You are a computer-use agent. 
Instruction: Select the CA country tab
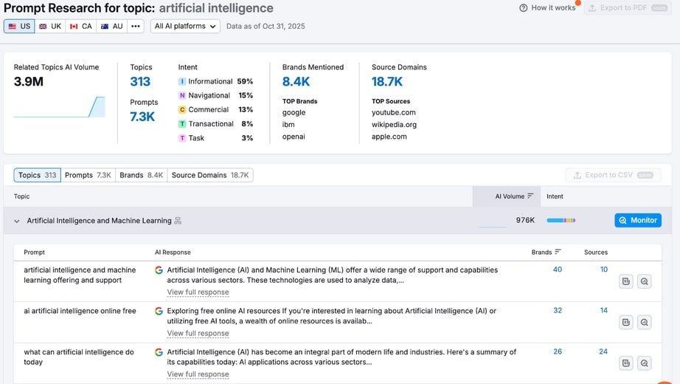click(81, 26)
